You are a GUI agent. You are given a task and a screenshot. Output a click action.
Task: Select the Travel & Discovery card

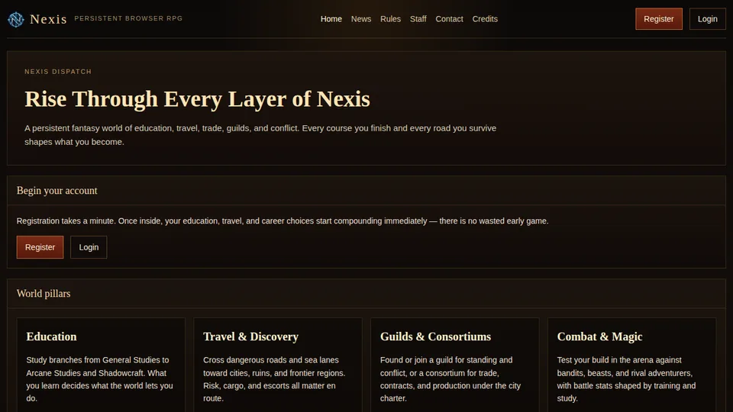(278, 365)
